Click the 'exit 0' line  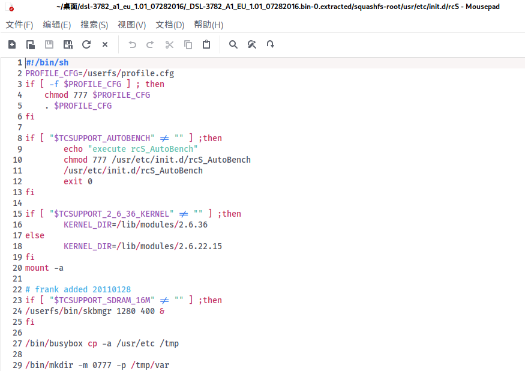click(x=78, y=182)
